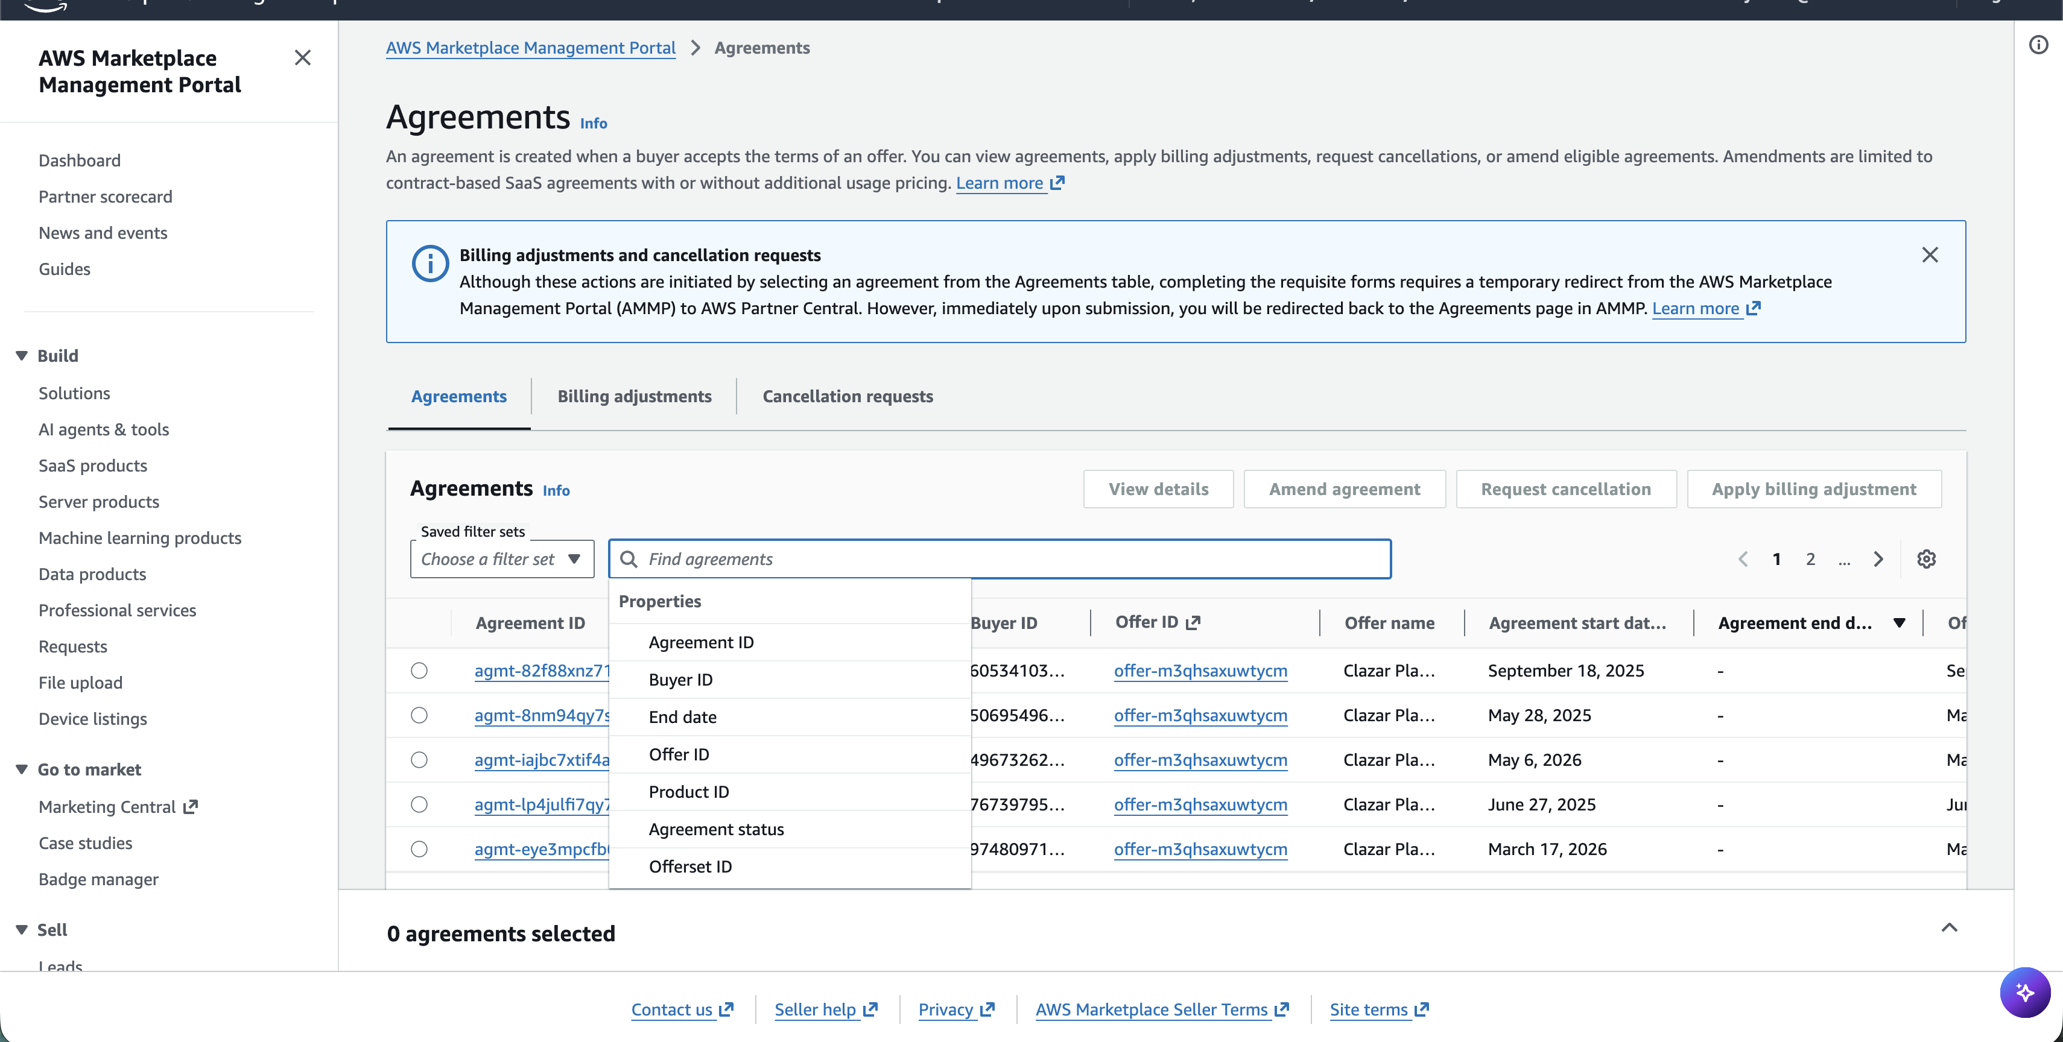Open Site terms footer link
The width and height of the screenshot is (2063, 1042).
coord(1379,1010)
